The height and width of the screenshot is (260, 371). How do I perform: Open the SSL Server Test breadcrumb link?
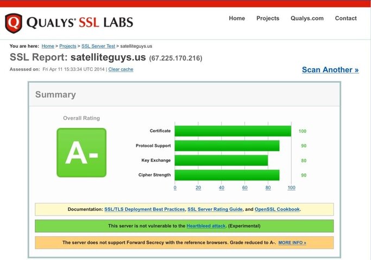(x=98, y=46)
